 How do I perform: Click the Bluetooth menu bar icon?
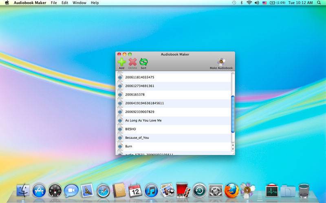pyautogui.click(x=241, y=3)
